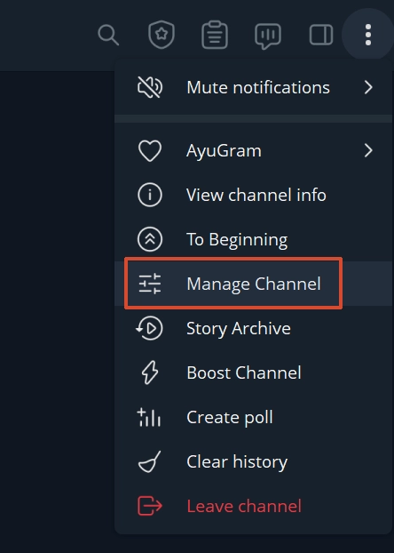Click the Boost Channel lightning icon
The image size is (394, 553).
[x=150, y=373]
